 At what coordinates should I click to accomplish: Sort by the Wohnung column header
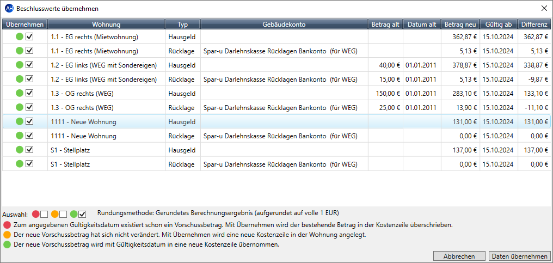106,25
